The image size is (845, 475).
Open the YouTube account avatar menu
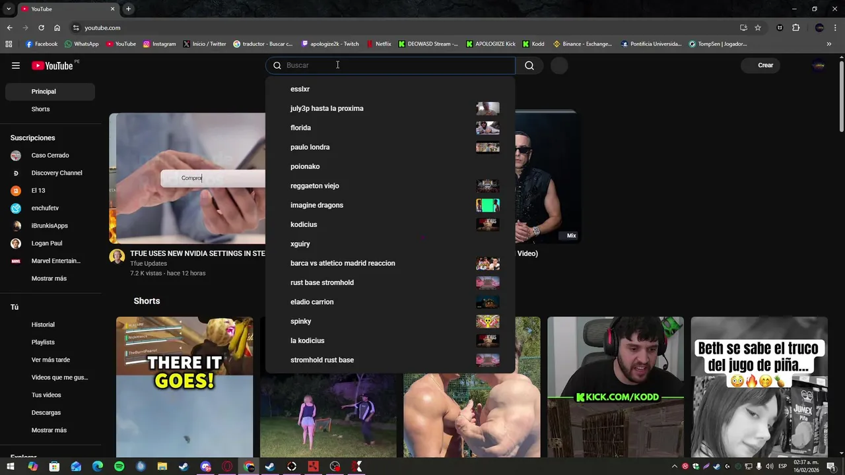tap(819, 65)
